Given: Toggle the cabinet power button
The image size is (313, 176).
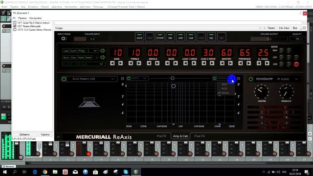Looking at the screenshot, I should (x=64, y=79).
